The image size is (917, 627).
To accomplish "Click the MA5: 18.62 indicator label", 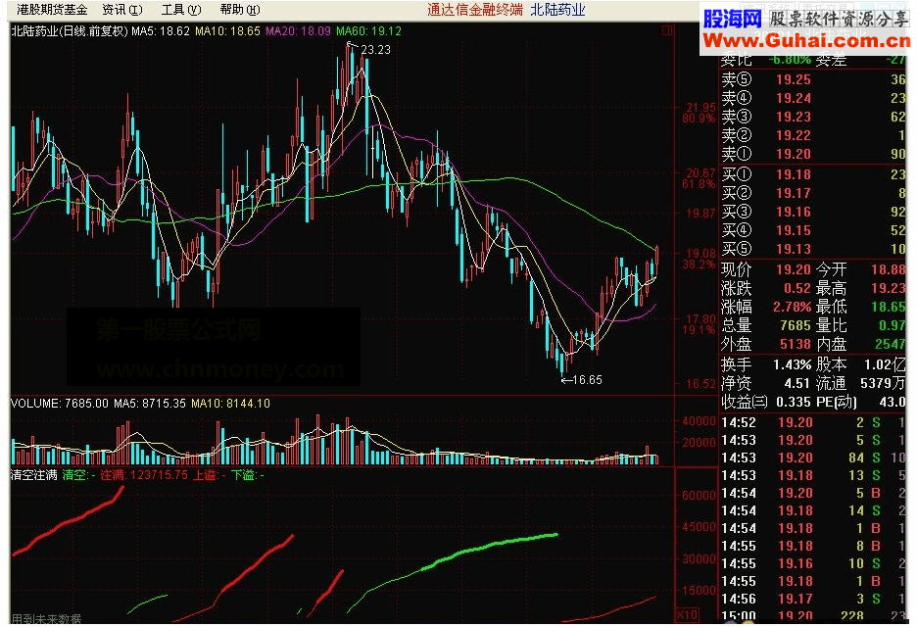I will (161, 31).
